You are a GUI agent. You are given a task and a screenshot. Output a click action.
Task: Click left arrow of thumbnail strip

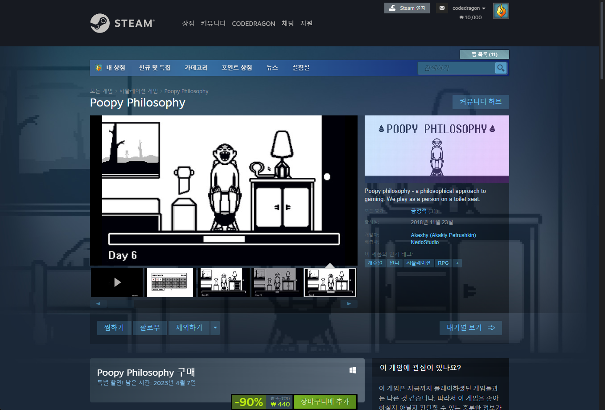pyautogui.click(x=98, y=303)
